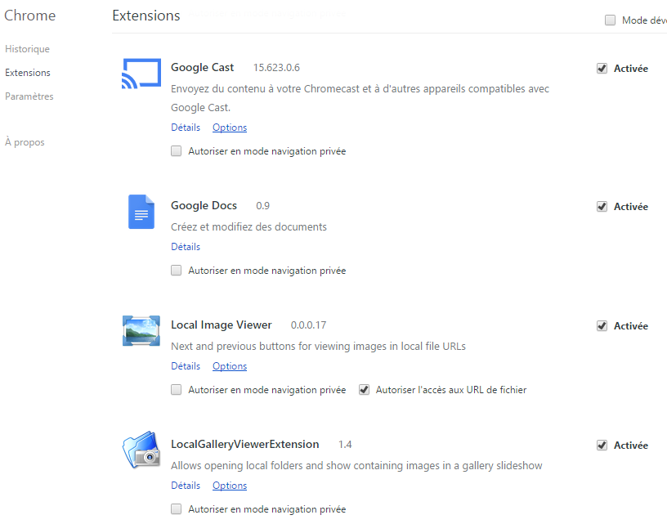Click the Local Image Viewer extension icon
The image size is (667, 524).
click(x=141, y=330)
